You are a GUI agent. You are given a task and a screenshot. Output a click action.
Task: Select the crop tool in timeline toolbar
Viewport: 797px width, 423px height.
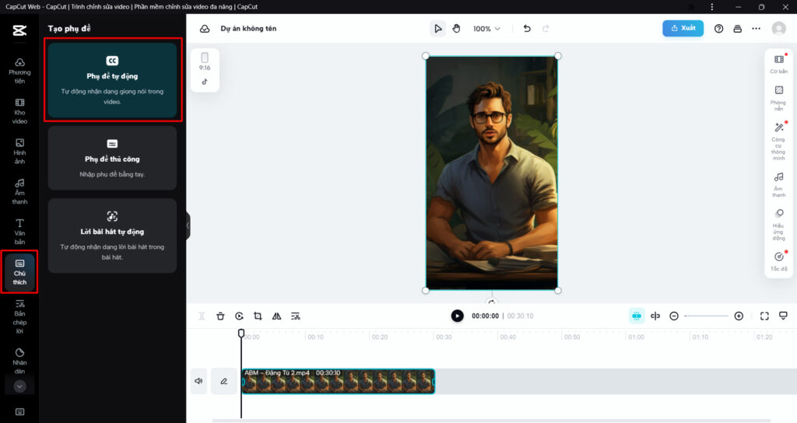(x=258, y=316)
